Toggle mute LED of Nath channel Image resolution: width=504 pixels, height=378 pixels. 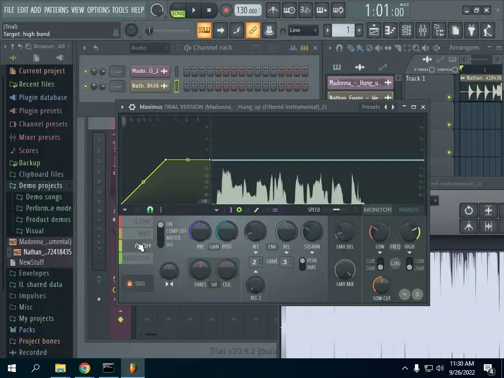pyautogui.click(x=86, y=86)
